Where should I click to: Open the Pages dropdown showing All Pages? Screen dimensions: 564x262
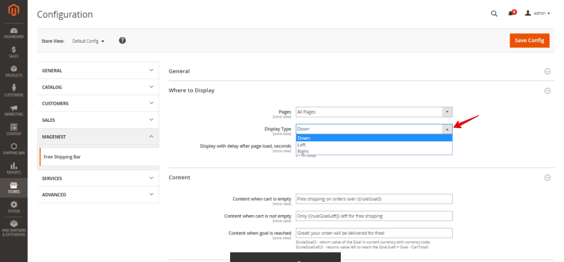click(x=374, y=112)
